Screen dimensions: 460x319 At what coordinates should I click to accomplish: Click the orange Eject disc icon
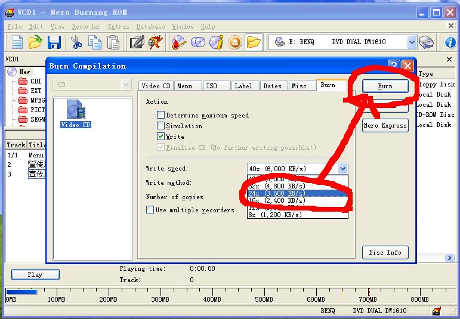[x=235, y=42]
